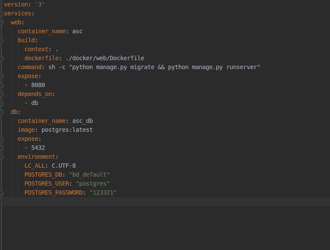Click the POSTGRES_USER variable name
Viewport: 330px width, 250px height.
(x=47, y=183)
